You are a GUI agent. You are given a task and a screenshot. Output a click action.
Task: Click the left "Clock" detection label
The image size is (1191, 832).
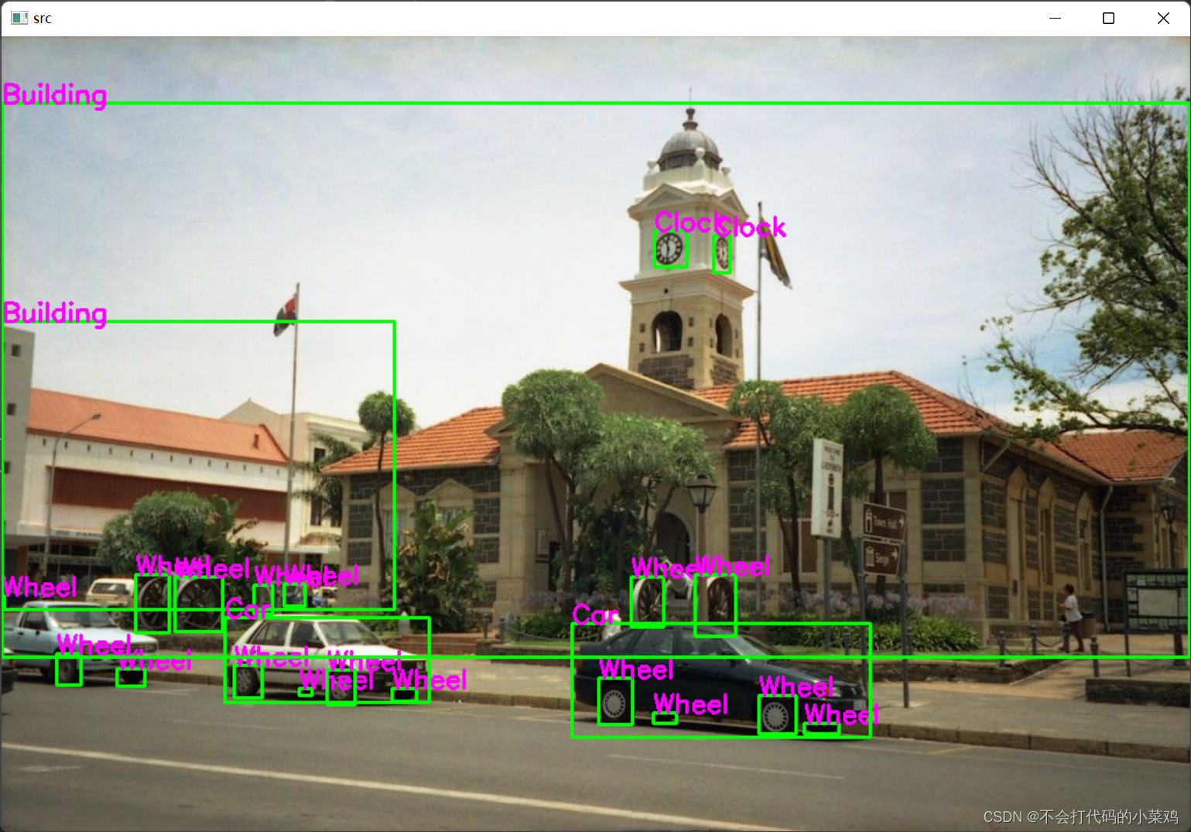(x=685, y=223)
